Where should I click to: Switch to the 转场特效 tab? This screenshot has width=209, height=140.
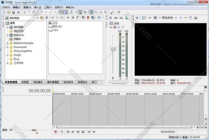(x=68, y=82)
